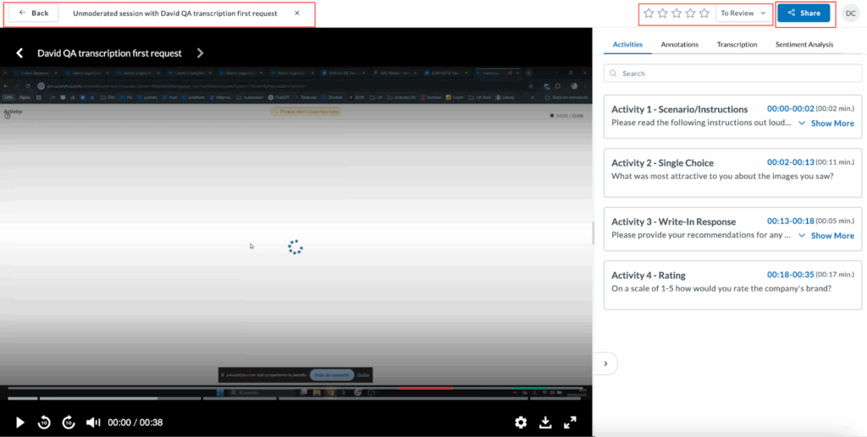This screenshot has height=437, width=867.
Task: Open the Sentiment Analysis tab
Action: tap(803, 44)
